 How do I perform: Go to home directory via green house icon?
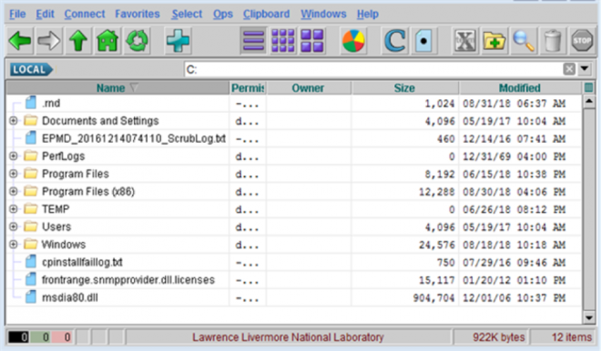click(x=107, y=40)
